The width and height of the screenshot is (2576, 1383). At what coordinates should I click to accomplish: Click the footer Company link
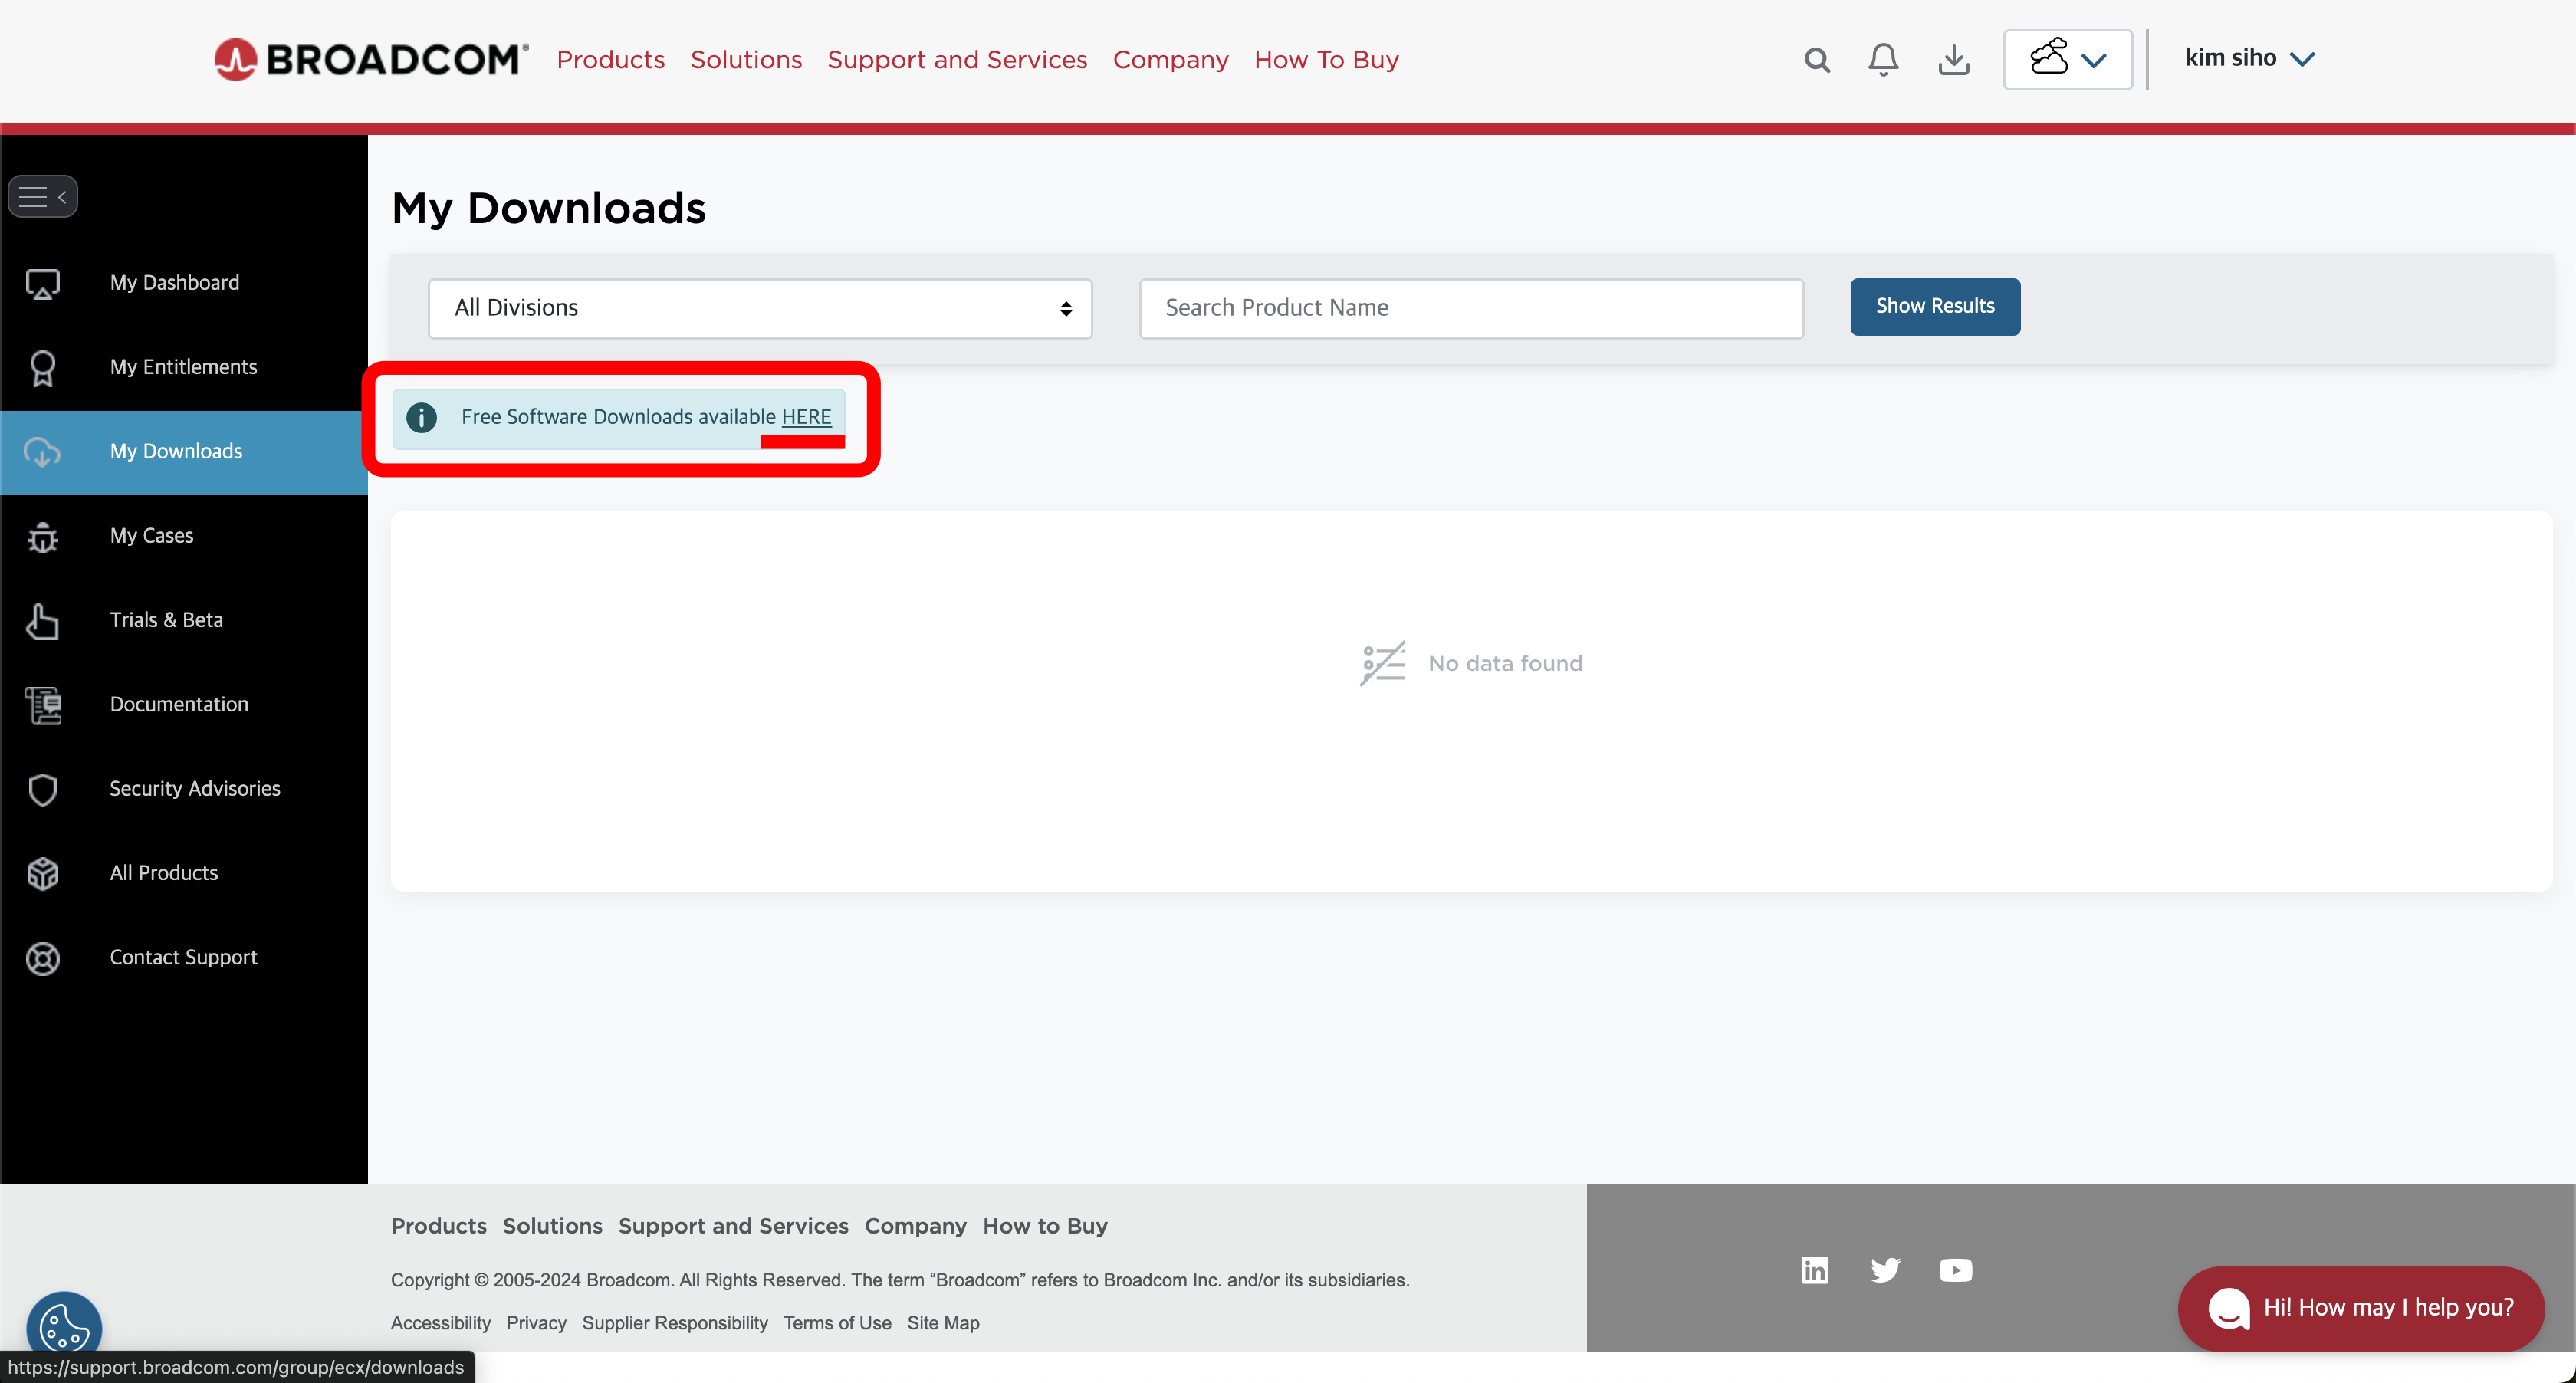915,1226
